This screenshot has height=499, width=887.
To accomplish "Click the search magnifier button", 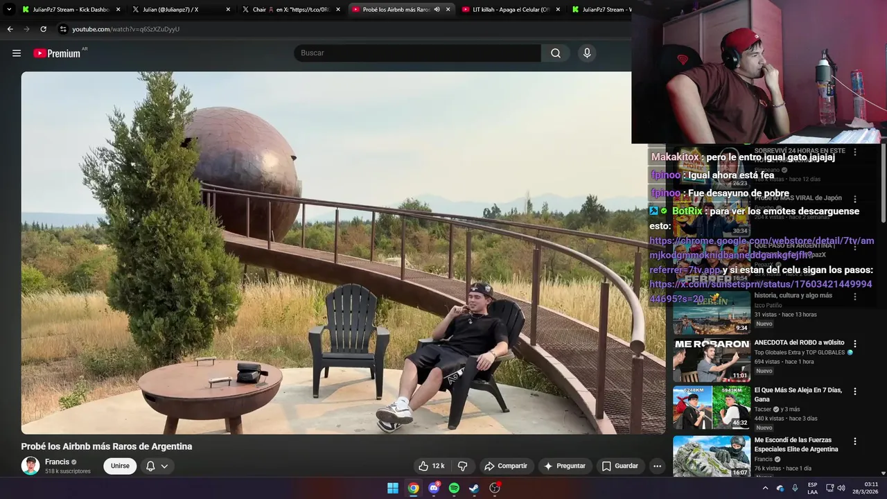I will [556, 53].
